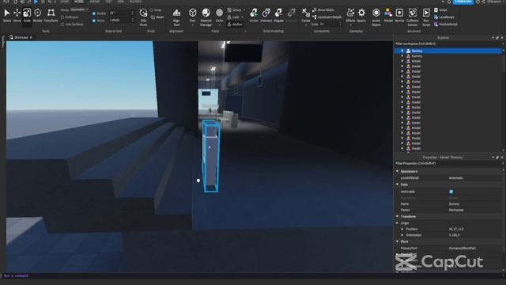506x285 pixels.
Task: Click the Rotate increment input field
Action: pos(121,13)
